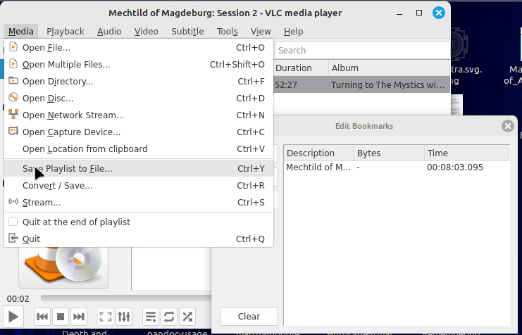Image resolution: width=522 pixels, height=335 pixels.
Task: Open the Tools menu
Action: pos(228,32)
